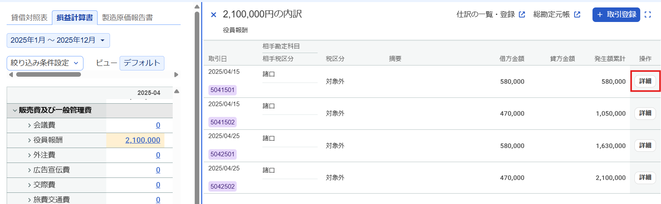Click transaction number tag 5041501
Screen dimensions: 661x204
pyautogui.click(x=223, y=90)
